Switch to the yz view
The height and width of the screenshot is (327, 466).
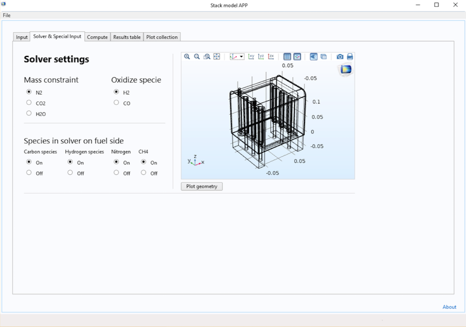point(261,56)
